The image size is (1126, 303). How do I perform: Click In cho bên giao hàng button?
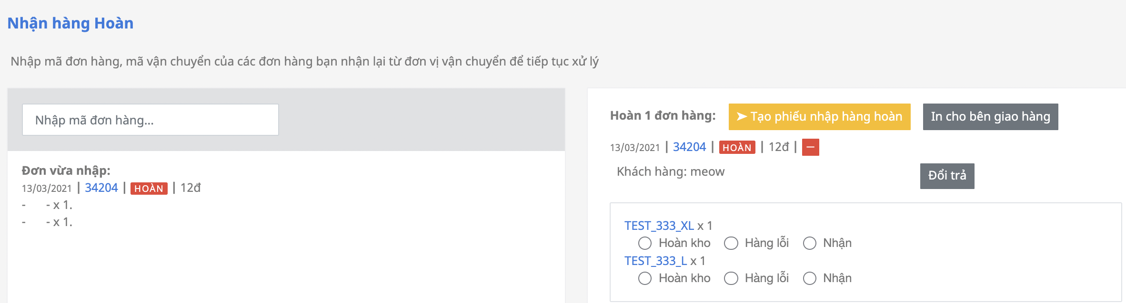[x=990, y=117]
